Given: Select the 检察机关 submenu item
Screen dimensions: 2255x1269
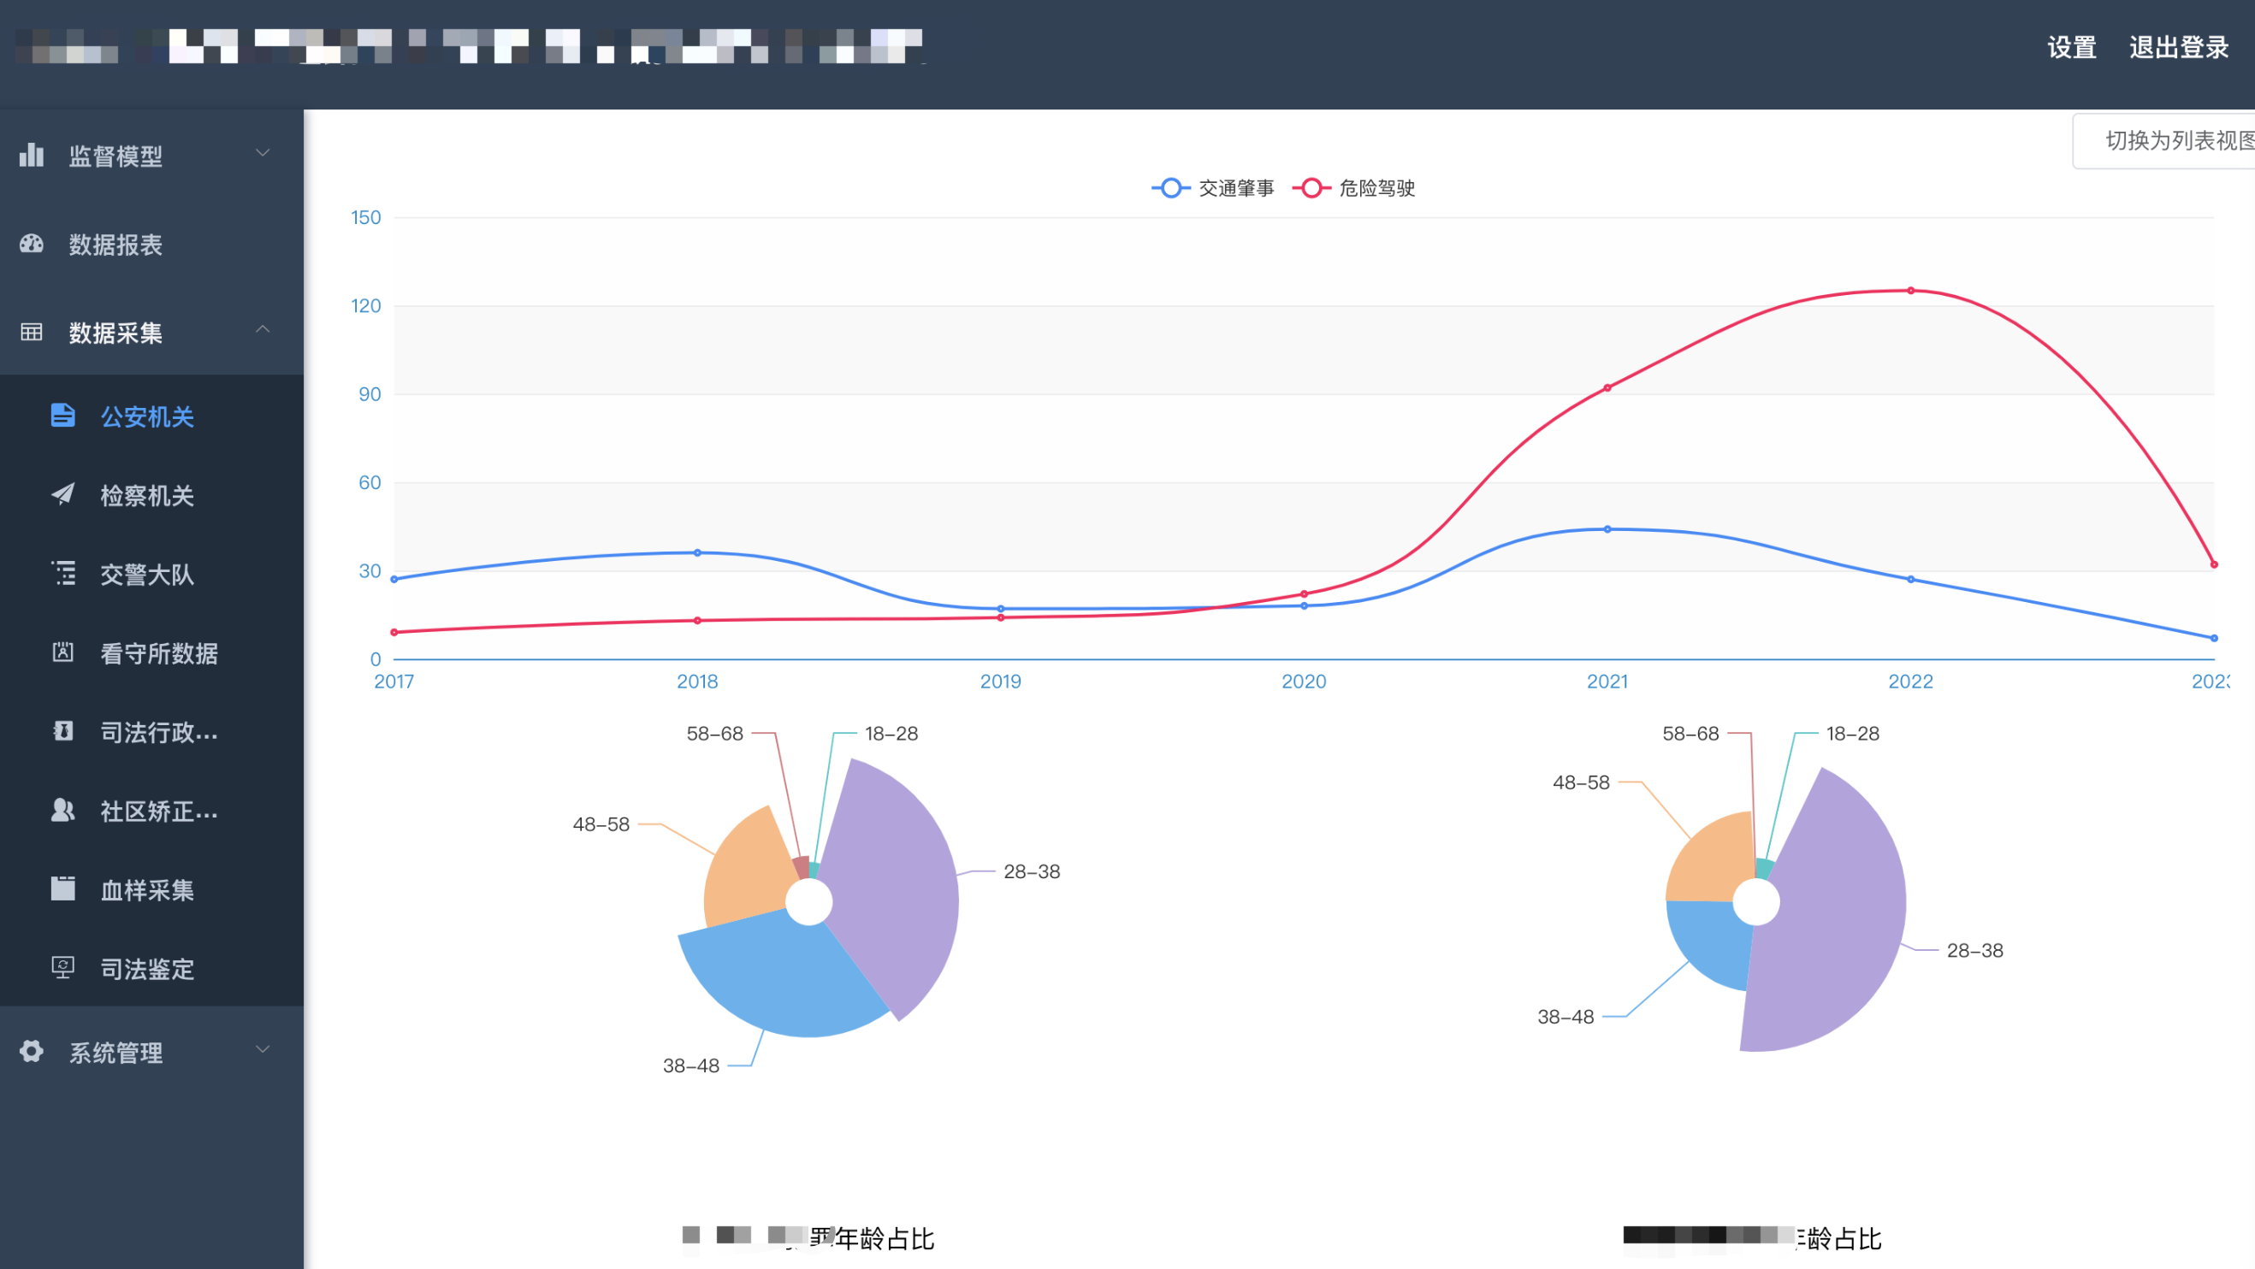Looking at the screenshot, I should point(151,494).
